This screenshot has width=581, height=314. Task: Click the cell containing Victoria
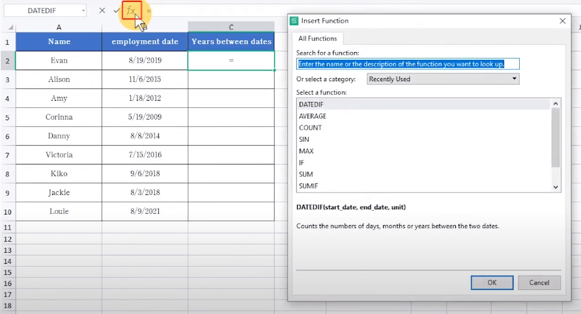59,155
